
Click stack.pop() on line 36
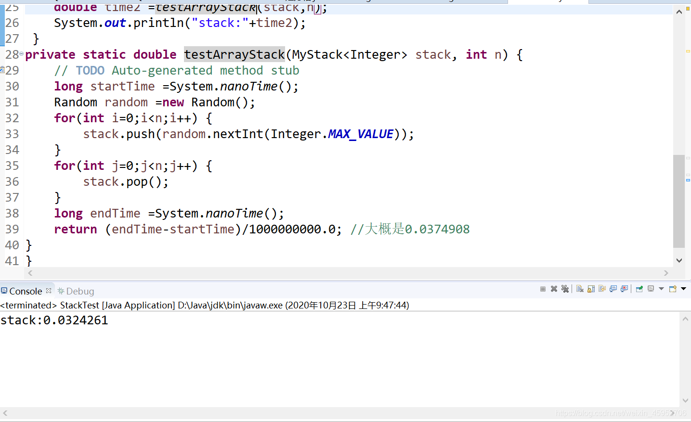(x=126, y=181)
